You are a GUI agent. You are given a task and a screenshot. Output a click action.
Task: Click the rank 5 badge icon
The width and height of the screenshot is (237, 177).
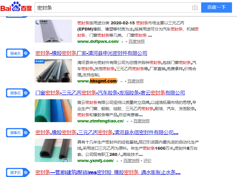(18, 93)
